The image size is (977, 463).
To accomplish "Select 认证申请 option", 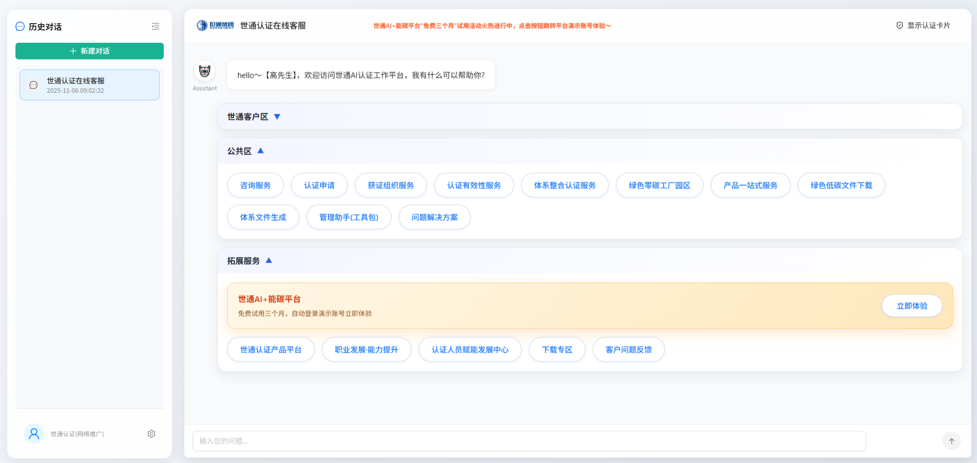I will coord(319,185).
